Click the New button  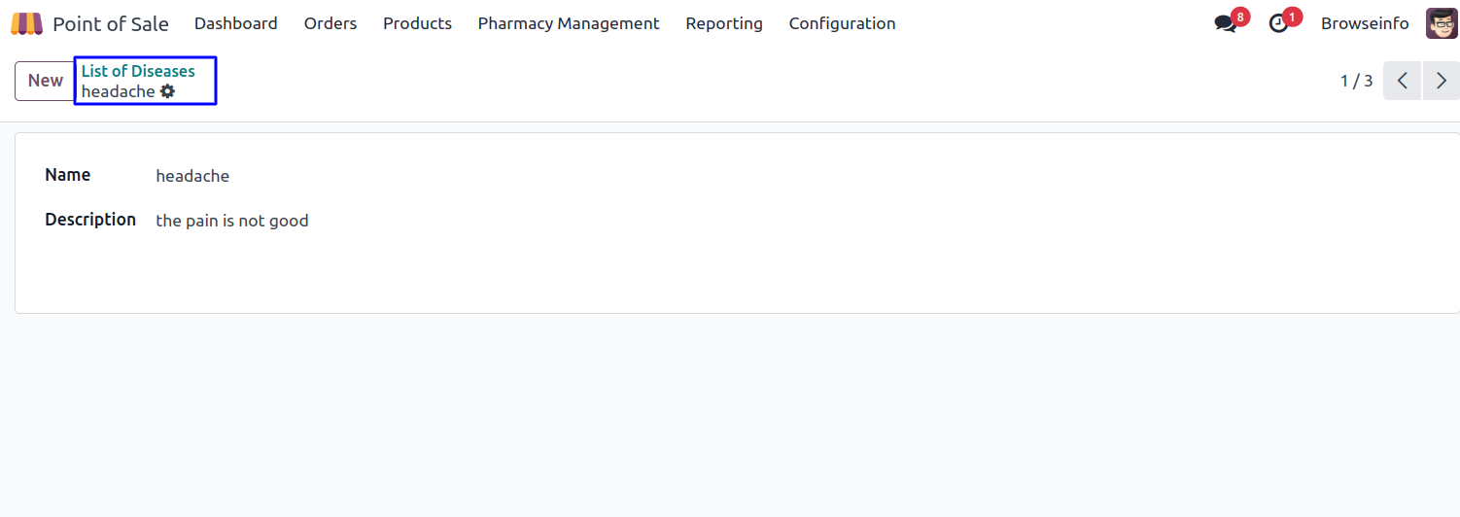pyautogui.click(x=45, y=81)
